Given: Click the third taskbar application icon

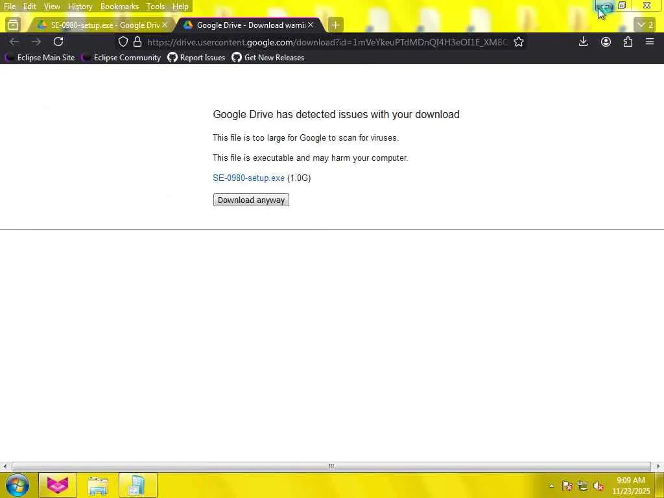Looking at the screenshot, I should [137, 485].
